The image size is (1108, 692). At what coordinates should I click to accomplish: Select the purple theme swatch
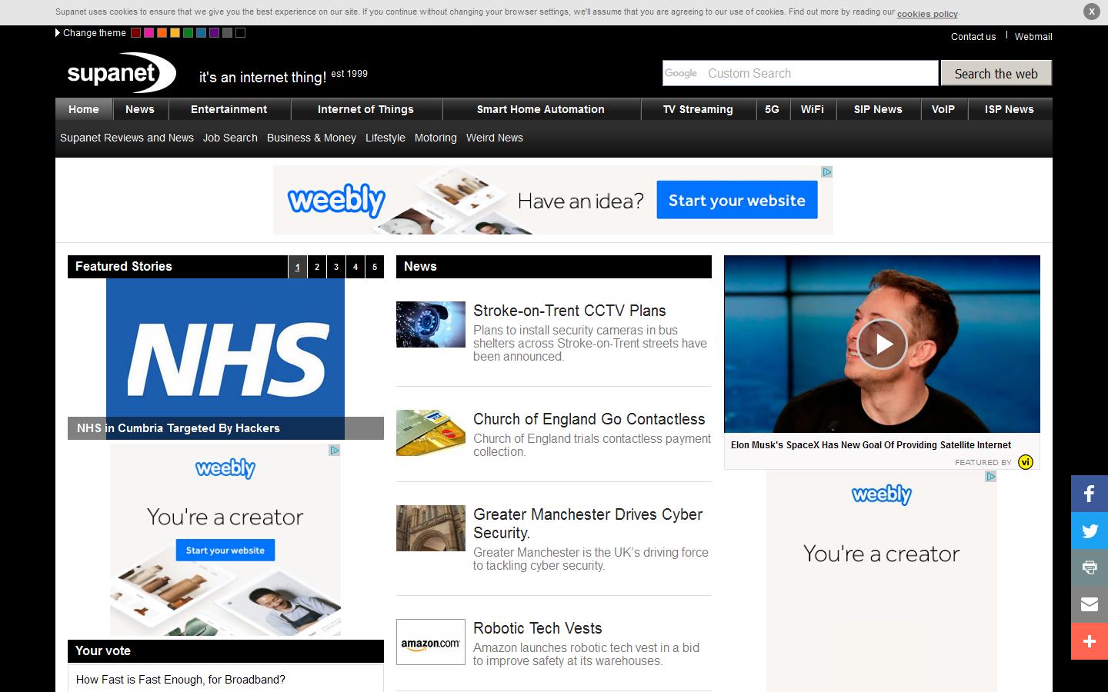coord(214,33)
